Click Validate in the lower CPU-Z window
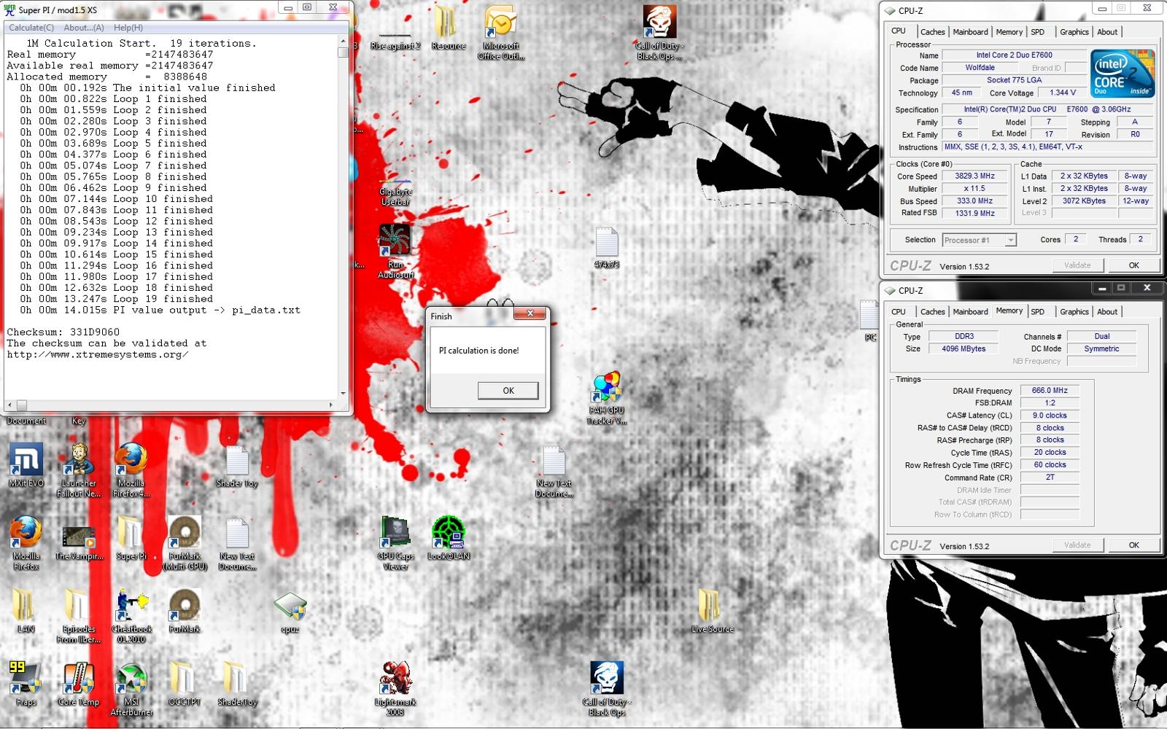This screenshot has height=729, width=1167. (x=1077, y=545)
